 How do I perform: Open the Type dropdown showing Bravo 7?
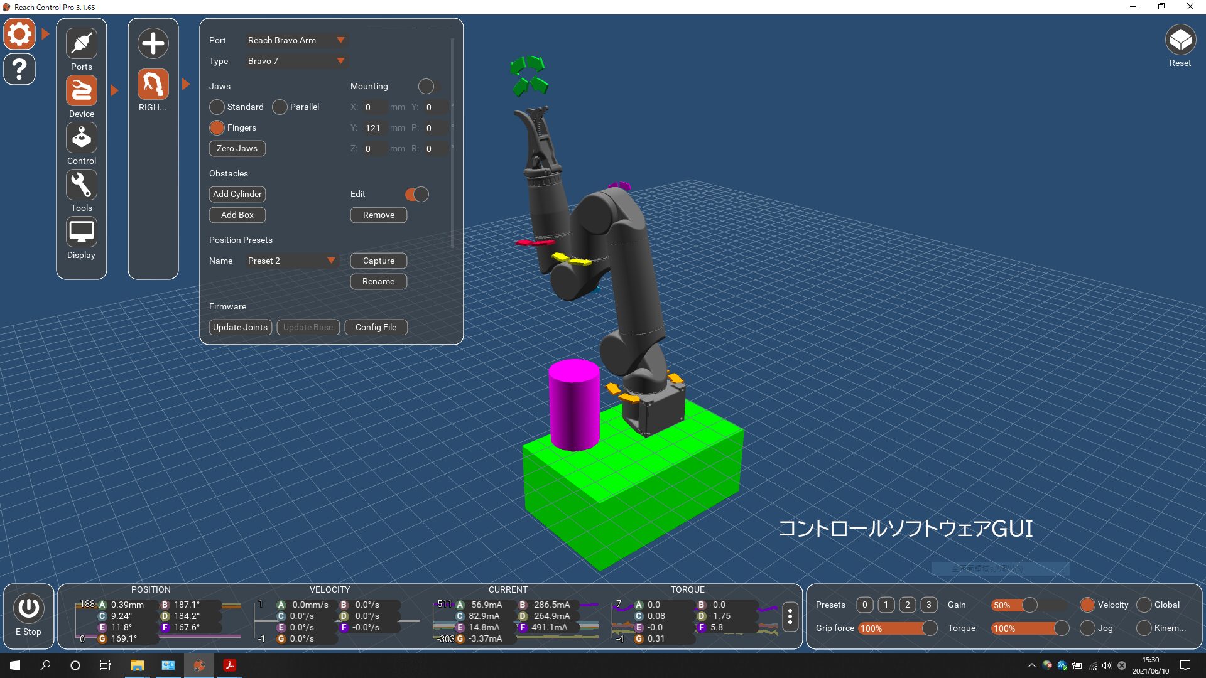(296, 61)
